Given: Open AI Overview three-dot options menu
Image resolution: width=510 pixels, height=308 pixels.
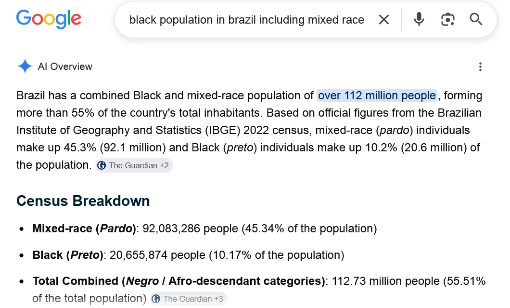Looking at the screenshot, I should pos(480,67).
